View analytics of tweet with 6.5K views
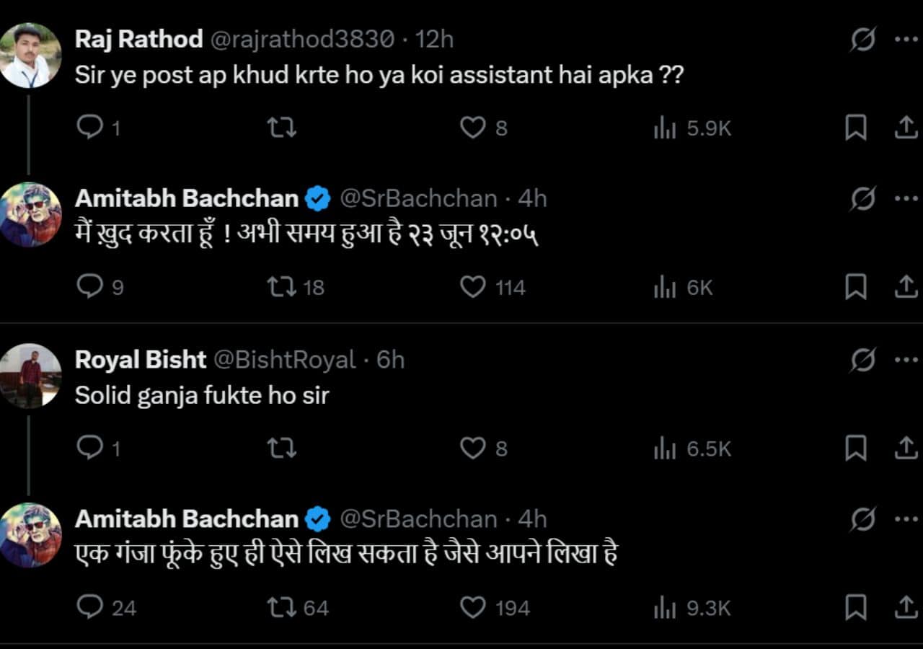Image resolution: width=923 pixels, height=649 pixels. click(664, 449)
